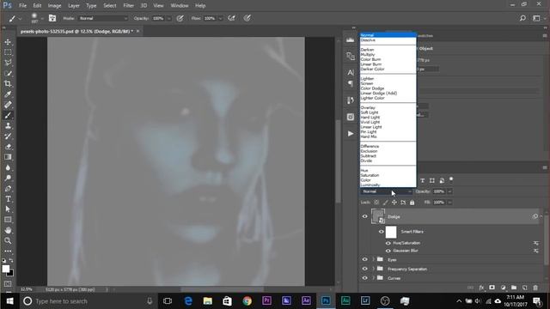
Task: Select the Quick Selection tool
Action: coord(8,73)
